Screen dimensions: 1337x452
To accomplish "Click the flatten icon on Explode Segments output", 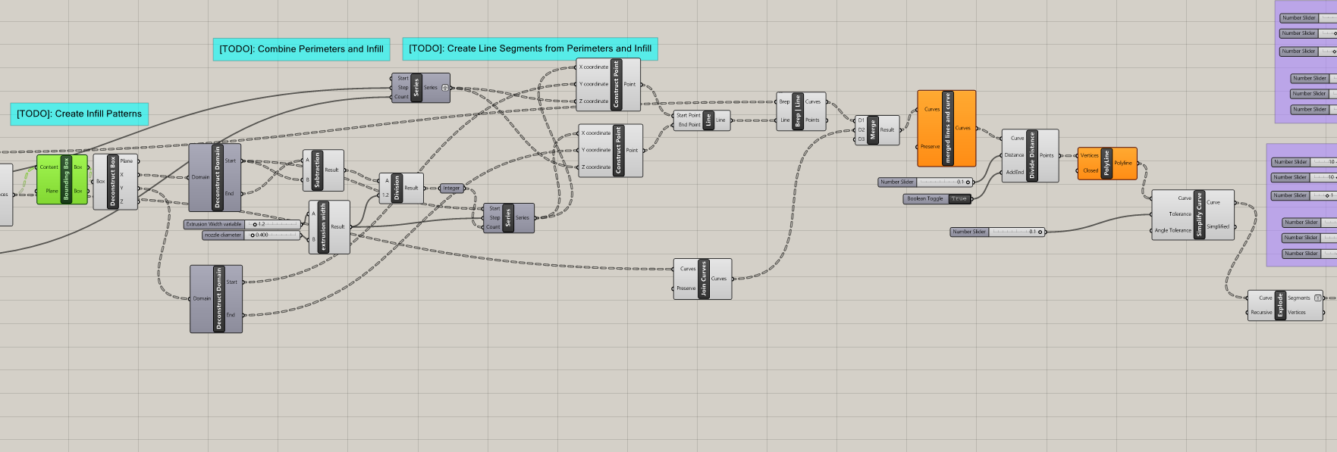I will coord(1317,298).
